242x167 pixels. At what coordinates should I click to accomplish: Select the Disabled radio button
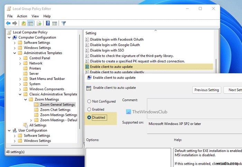(x=89, y=118)
